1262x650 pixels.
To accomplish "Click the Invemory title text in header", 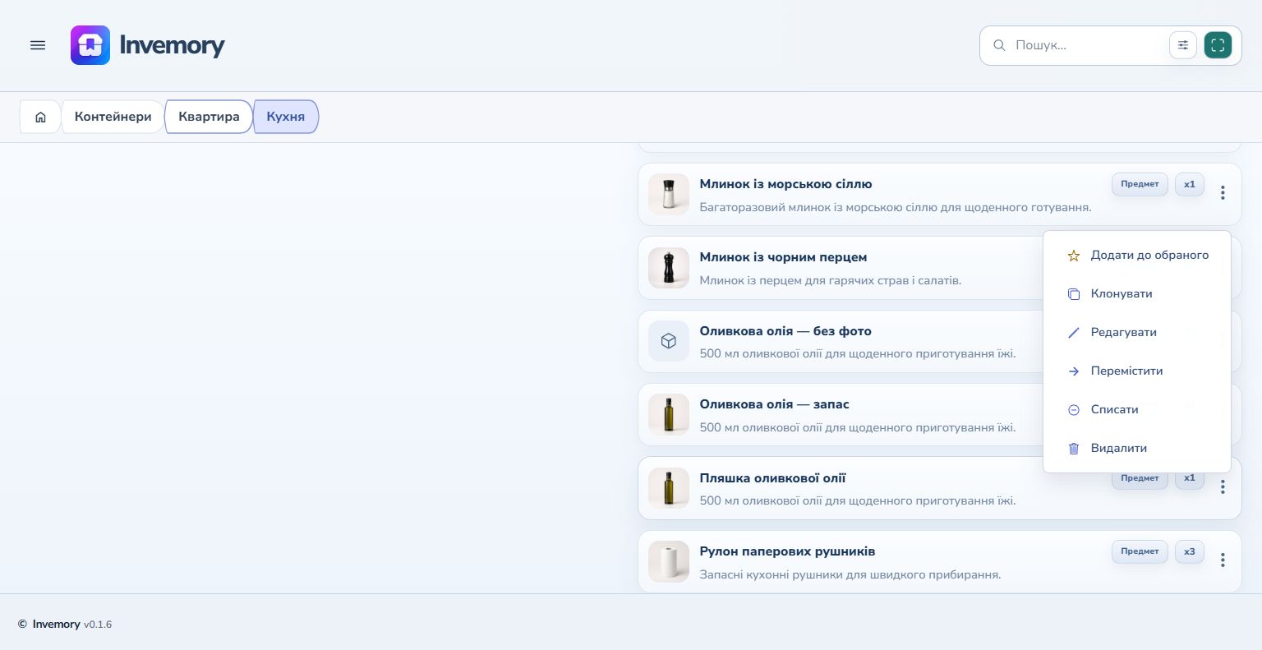I will (x=172, y=45).
